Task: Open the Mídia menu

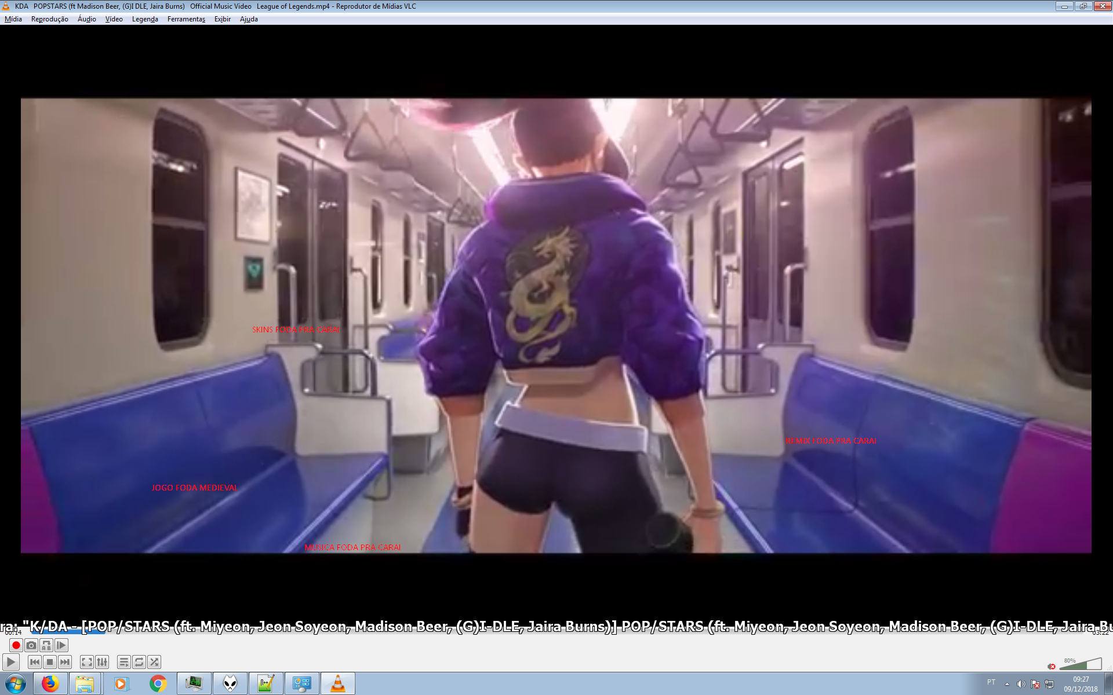Action: click(13, 19)
